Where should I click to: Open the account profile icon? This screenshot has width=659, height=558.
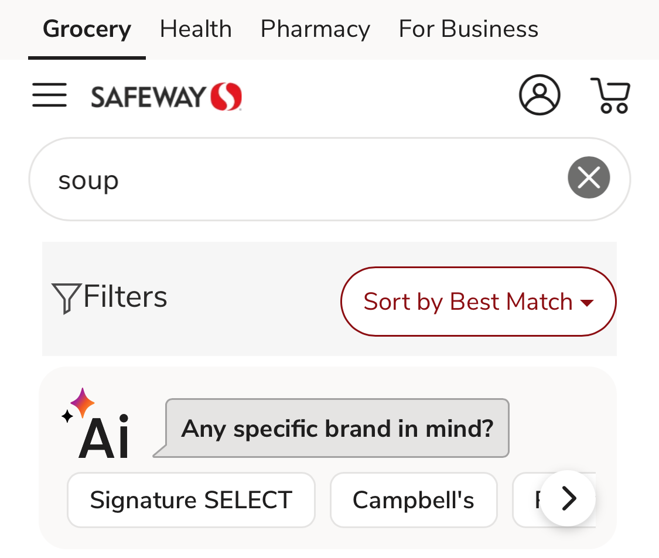point(539,95)
